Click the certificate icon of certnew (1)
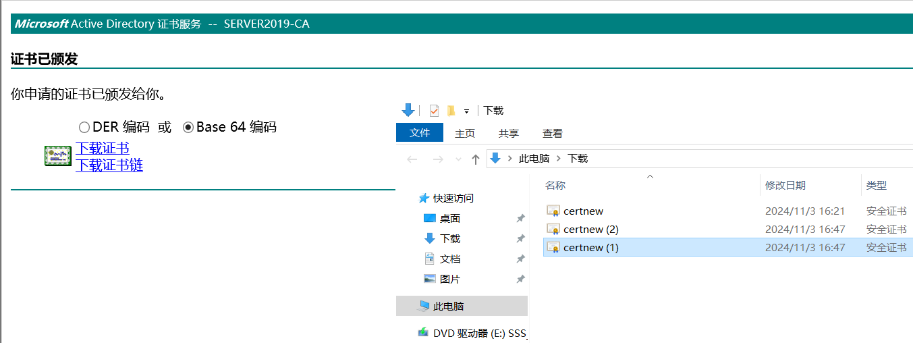913x343 pixels. coord(553,247)
